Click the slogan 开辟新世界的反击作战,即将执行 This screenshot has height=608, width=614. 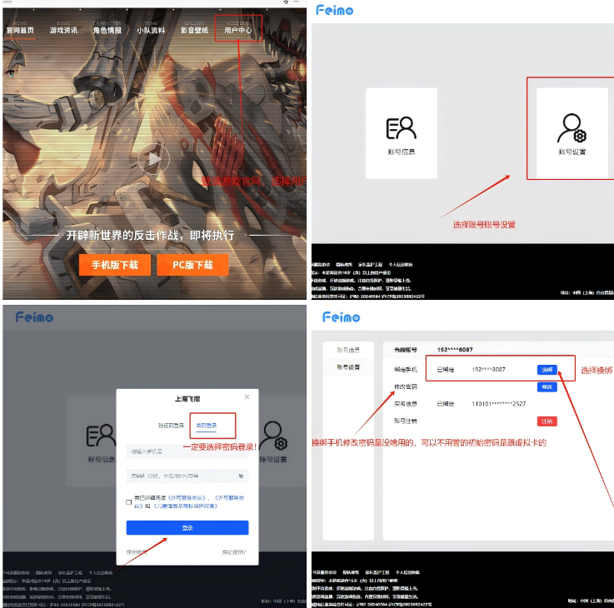[x=150, y=236]
